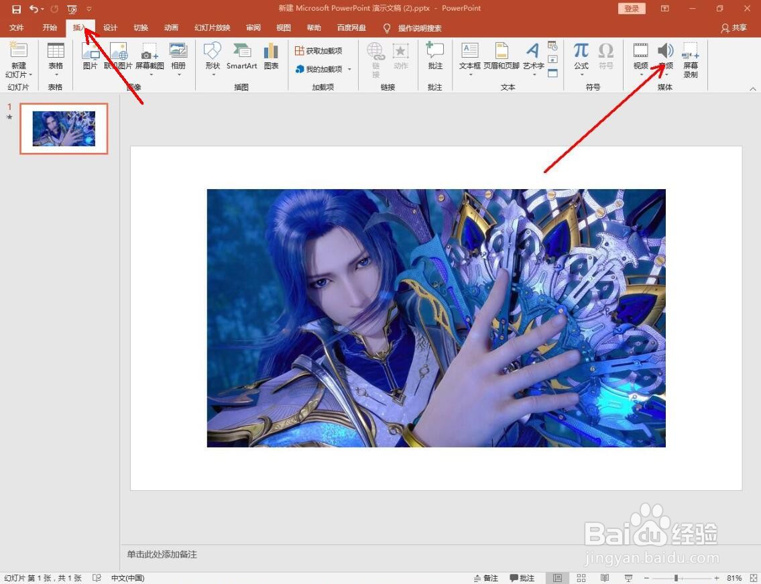
Task: Open the 帮助 tab
Action: (x=314, y=27)
